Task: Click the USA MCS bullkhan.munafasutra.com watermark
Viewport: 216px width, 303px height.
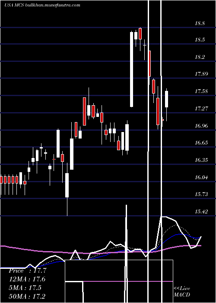Action: [x=42, y=5]
